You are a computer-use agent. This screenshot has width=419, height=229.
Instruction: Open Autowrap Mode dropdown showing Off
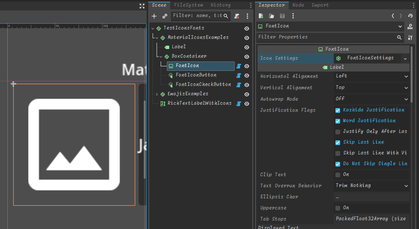click(372, 99)
